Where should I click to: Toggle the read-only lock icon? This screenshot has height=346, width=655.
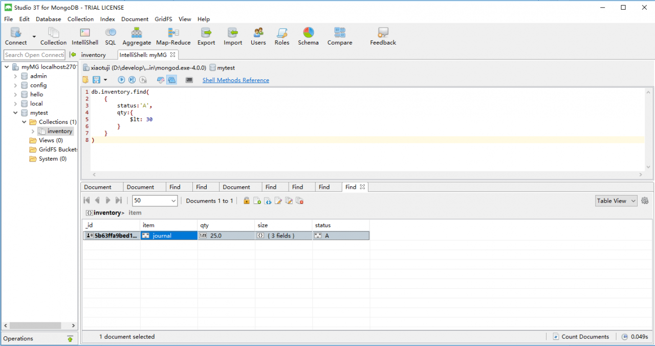pos(247,201)
